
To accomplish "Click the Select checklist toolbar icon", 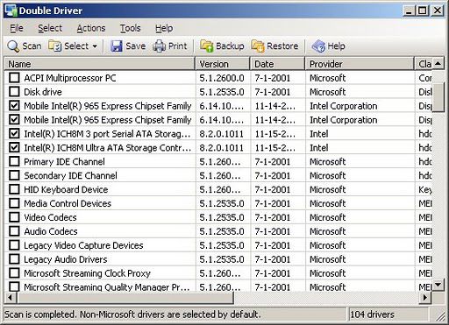I will click(54, 46).
